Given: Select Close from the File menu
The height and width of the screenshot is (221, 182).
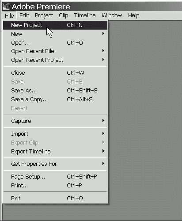Looking at the screenshot, I should coord(55,73).
